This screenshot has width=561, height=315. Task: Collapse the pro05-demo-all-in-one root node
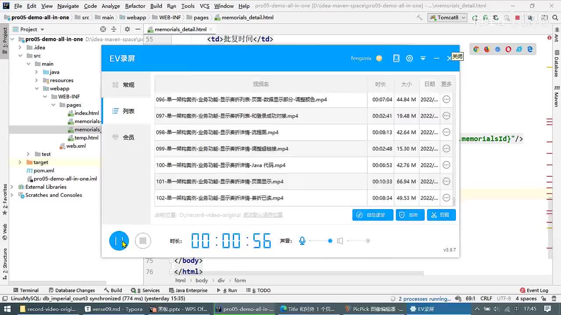pyautogui.click(x=12, y=39)
